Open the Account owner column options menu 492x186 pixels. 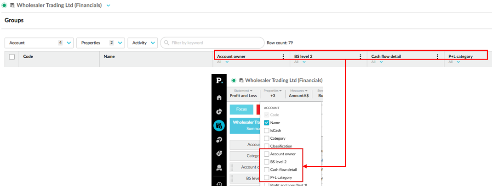[283, 57]
